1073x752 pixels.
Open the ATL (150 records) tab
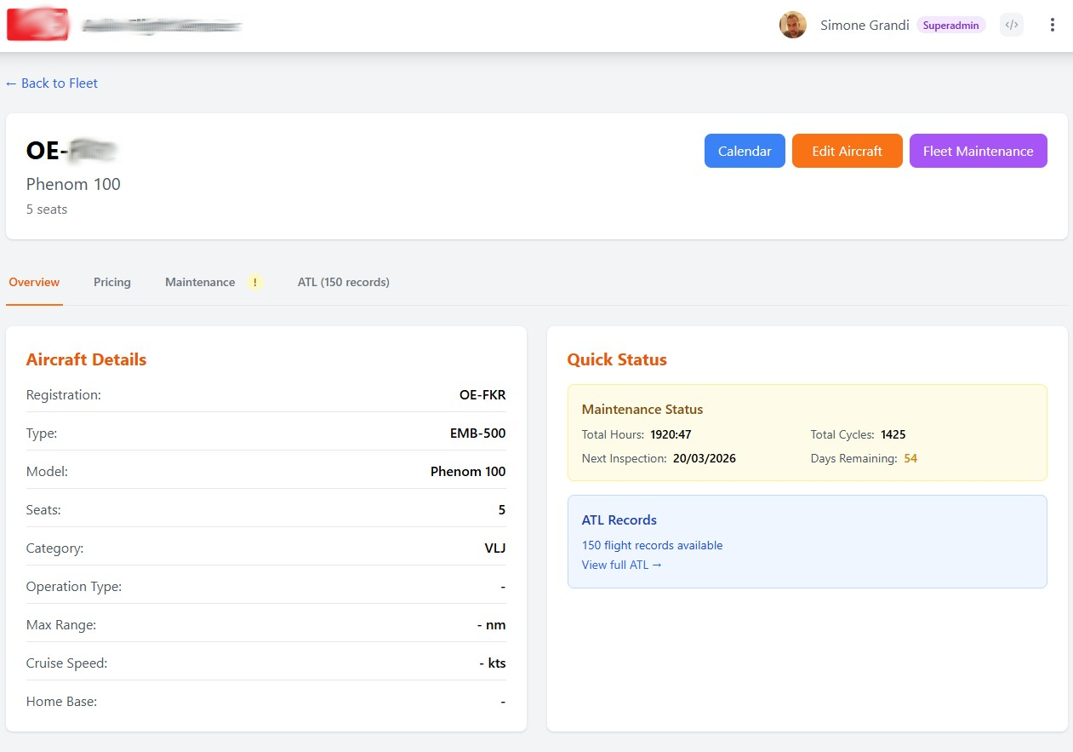pyautogui.click(x=343, y=283)
